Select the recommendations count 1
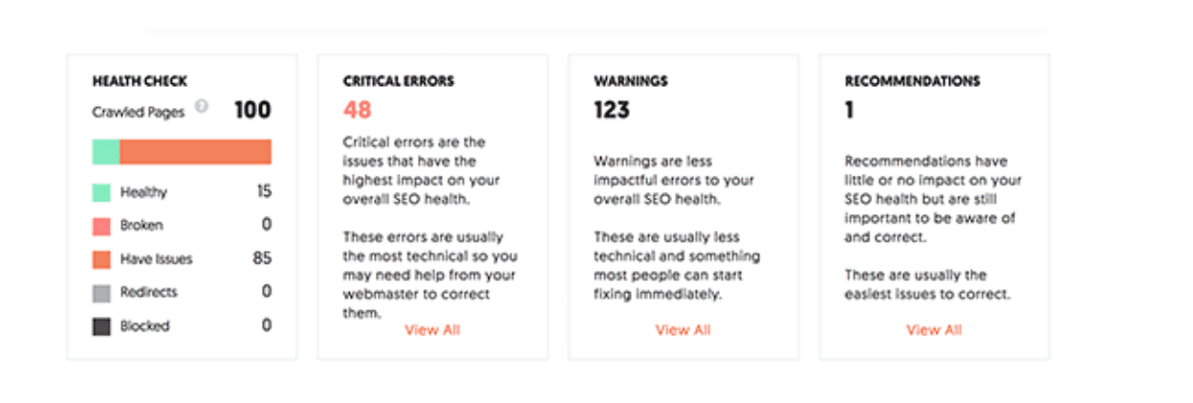The height and width of the screenshot is (403, 1193). [849, 110]
